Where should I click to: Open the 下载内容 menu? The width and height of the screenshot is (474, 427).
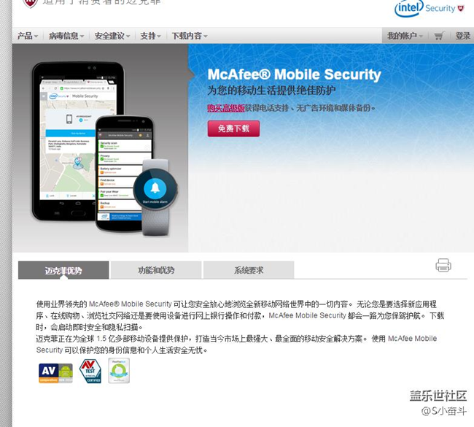190,36
